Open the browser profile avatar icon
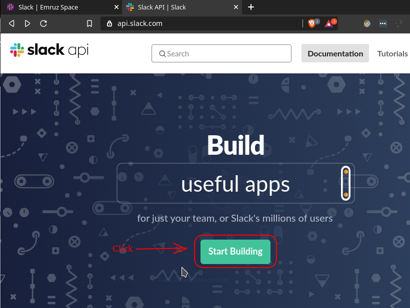The image size is (410, 308). [x=367, y=23]
